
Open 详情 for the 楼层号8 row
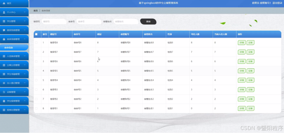[x=242, y=43]
